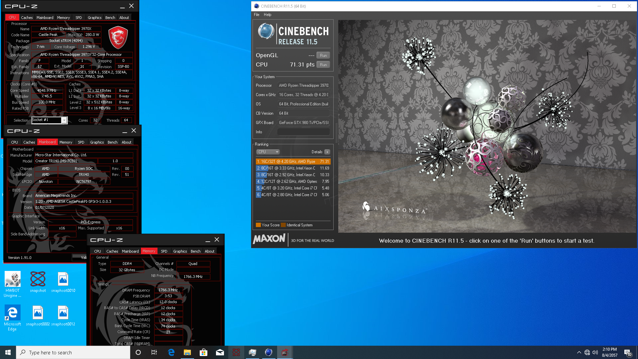Click the MAXON logo in Cinebench
The width and height of the screenshot is (638, 359).
point(269,239)
